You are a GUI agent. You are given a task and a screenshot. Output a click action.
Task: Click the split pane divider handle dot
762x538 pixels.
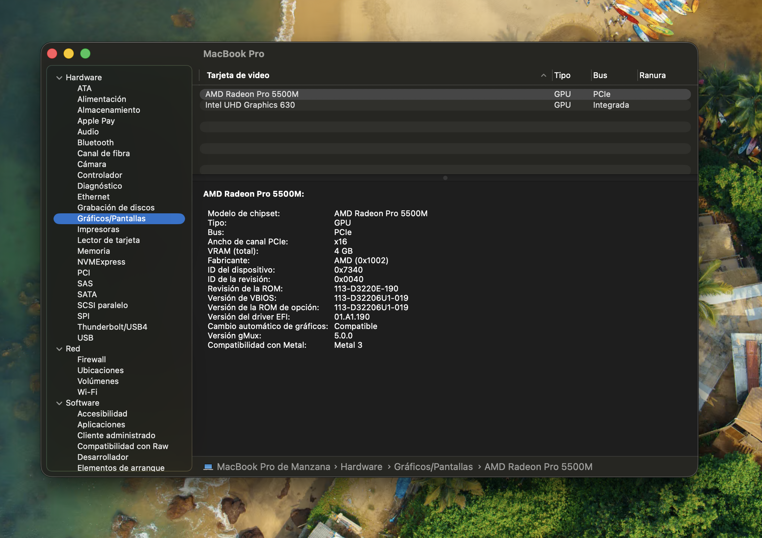[x=445, y=178]
